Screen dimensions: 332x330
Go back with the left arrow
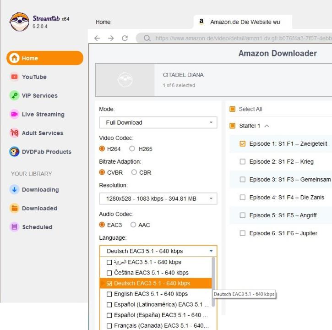pos(97,38)
